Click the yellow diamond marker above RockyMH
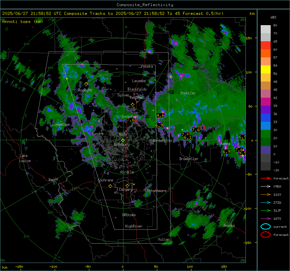This screenshot has height=271, width=290. click(86, 84)
